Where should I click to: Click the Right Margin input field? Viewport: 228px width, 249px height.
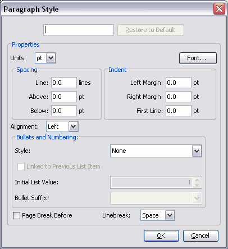(179, 97)
